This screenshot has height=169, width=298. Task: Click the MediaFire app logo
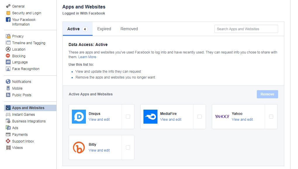[x=150, y=117]
